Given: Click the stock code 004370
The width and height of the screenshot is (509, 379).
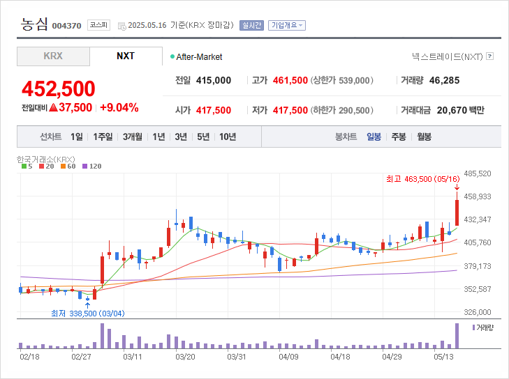Looking at the screenshot, I should 66,26.
